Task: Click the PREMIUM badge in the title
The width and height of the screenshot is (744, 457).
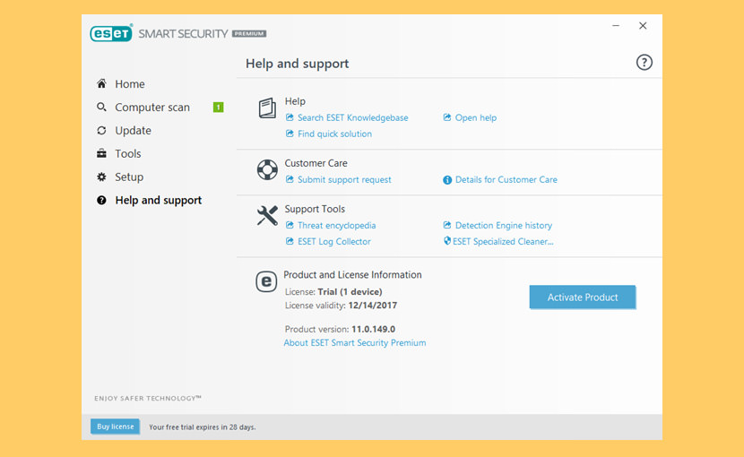Action: coord(249,34)
